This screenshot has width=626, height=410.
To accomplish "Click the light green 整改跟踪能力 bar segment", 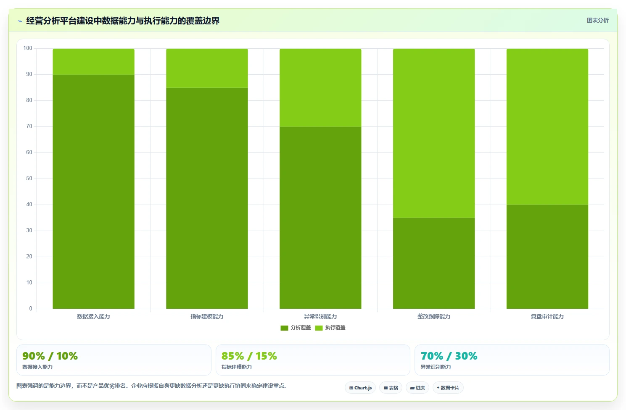I will 434,133.
